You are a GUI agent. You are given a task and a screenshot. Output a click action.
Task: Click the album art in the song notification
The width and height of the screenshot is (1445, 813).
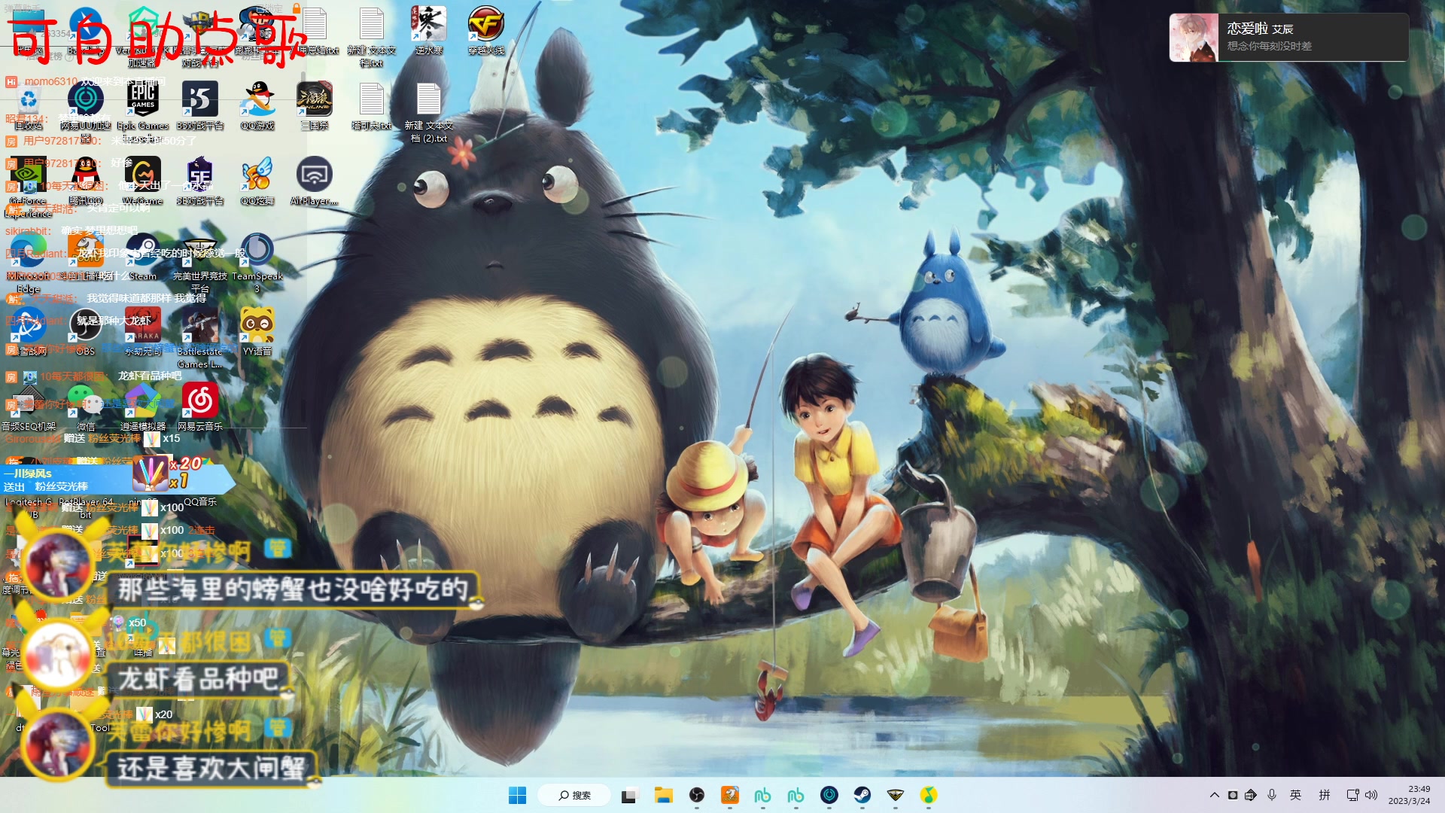(x=1194, y=38)
